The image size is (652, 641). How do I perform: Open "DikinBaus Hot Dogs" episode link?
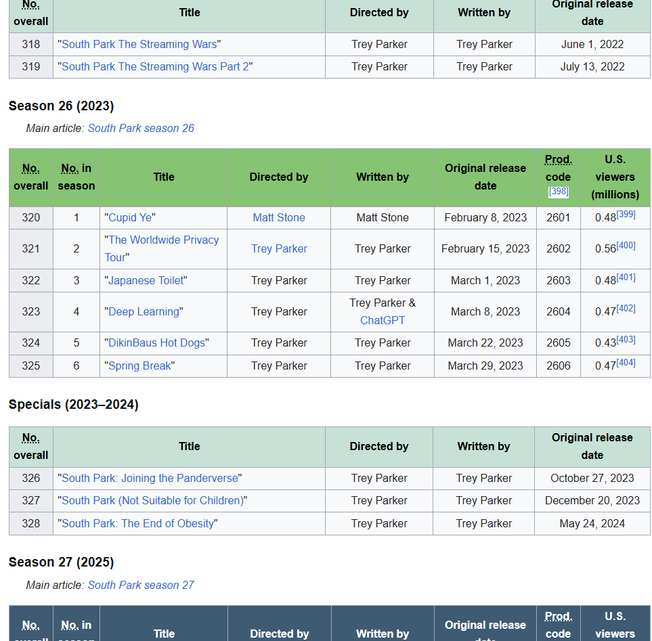(x=156, y=342)
